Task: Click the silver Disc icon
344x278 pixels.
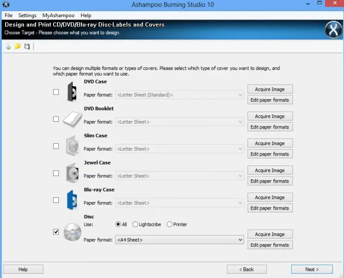Action: tap(72, 232)
